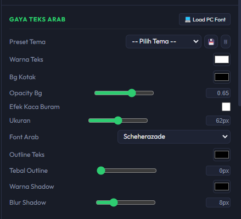
Task: Open the Warna Shadow color swatch
Action: 222,187
